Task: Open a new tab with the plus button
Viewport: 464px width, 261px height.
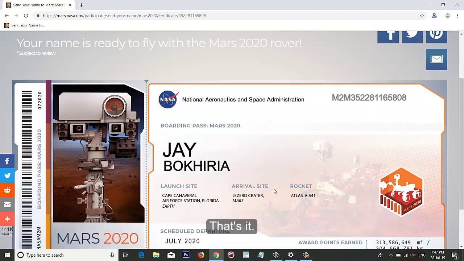Action: click(82, 5)
